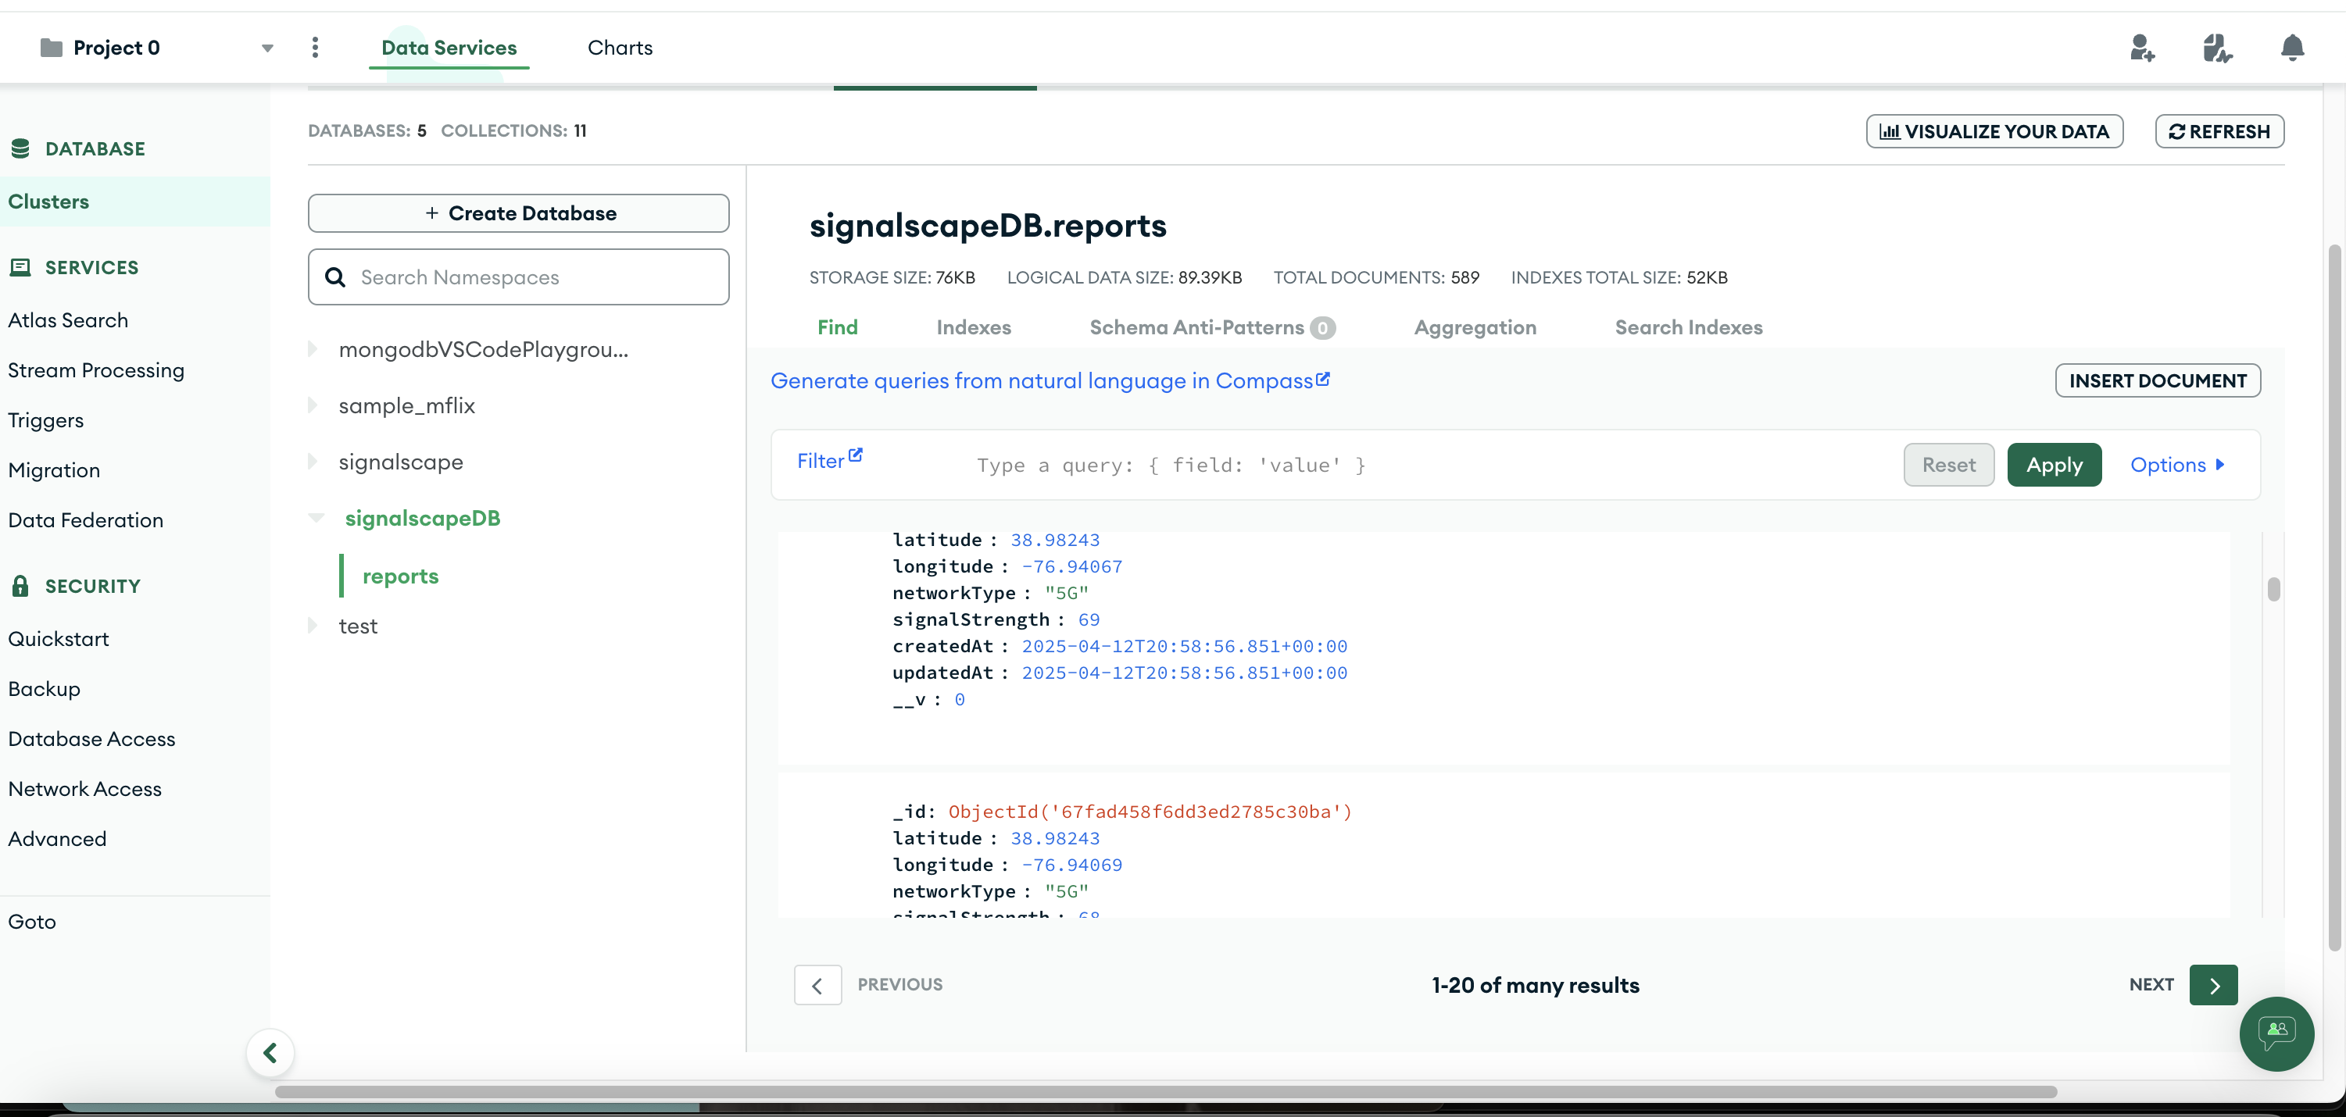Click the three-dot project menu icon

315,48
